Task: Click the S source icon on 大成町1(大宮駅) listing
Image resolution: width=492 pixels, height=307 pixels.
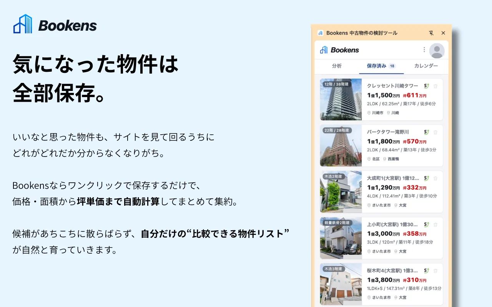Action: click(426, 178)
